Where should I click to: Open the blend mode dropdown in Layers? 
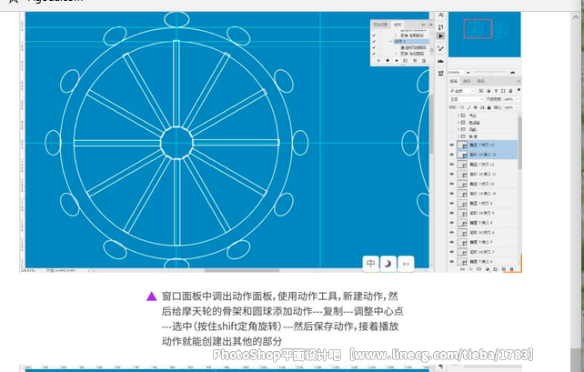tap(466, 99)
